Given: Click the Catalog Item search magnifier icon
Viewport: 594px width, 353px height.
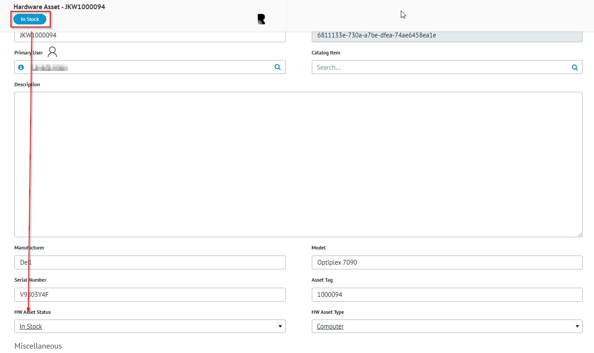Looking at the screenshot, I should click(x=574, y=67).
